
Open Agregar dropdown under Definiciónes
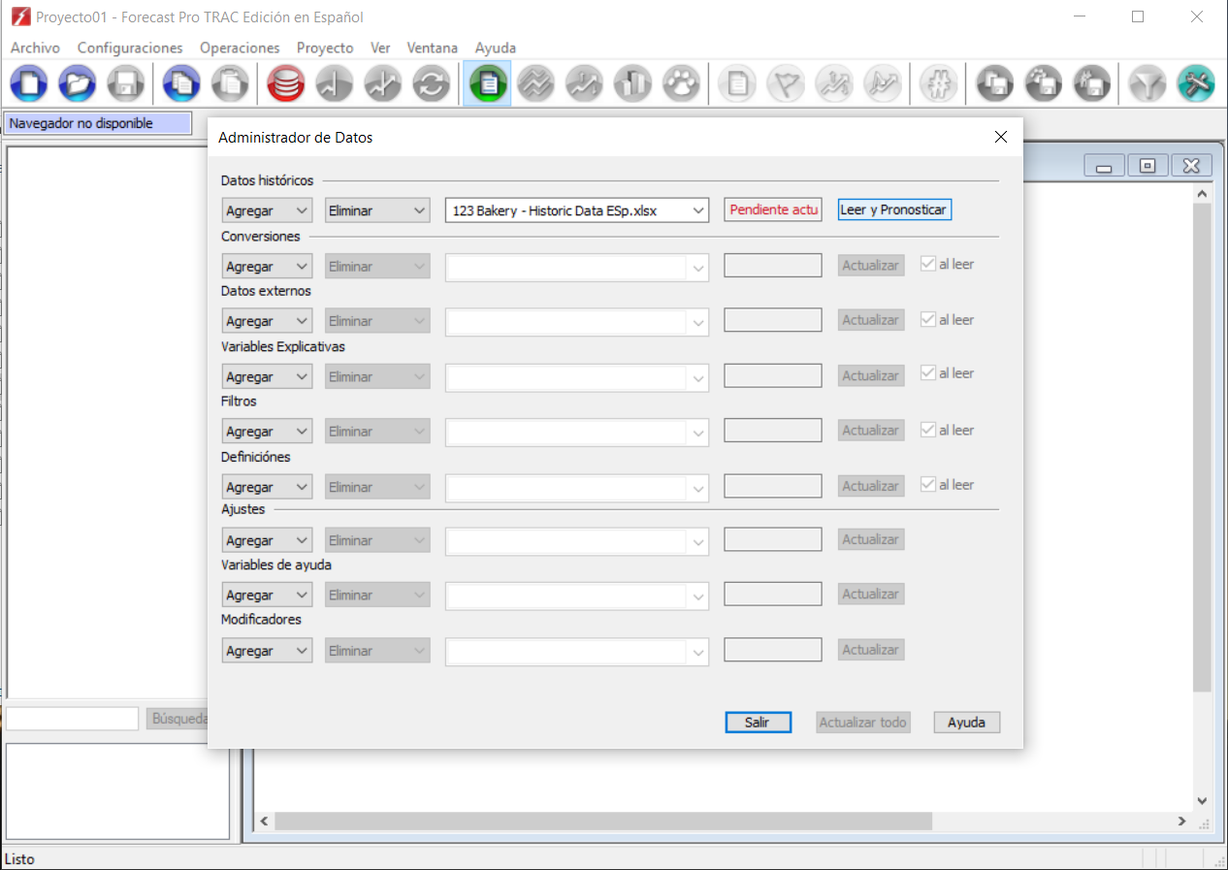[267, 487]
